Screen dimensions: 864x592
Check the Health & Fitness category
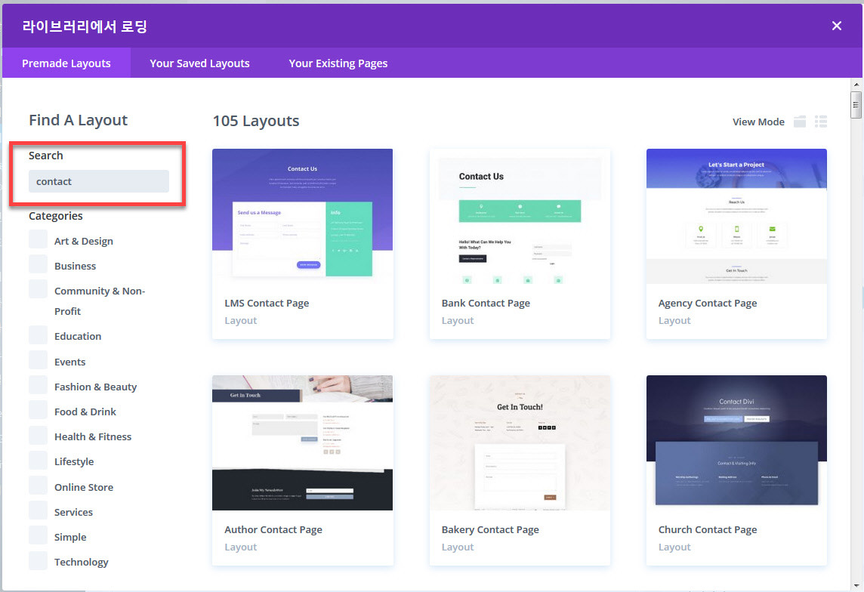37,436
